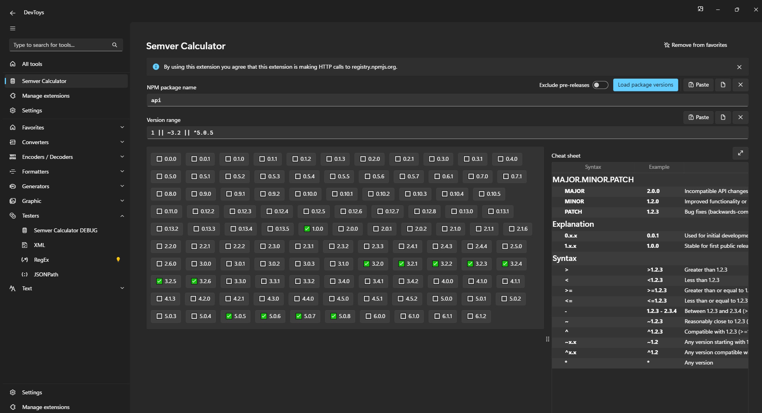Viewport: 762px width, 413px height.
Task: Click the Text group icon
Action: click(13, 288)
